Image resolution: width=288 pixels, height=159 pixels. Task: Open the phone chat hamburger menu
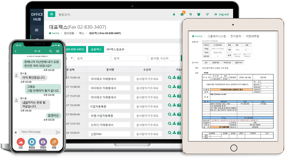pos(58,51)
